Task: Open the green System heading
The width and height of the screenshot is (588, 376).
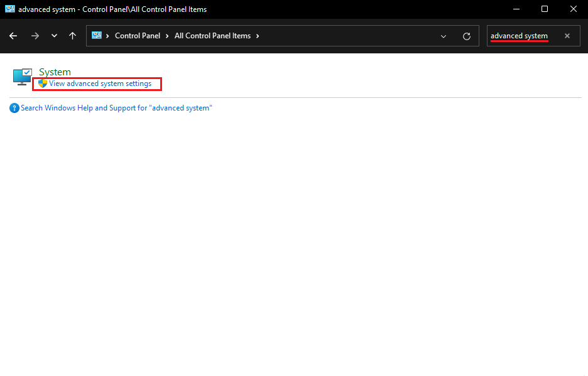Action: click(55, 72)
